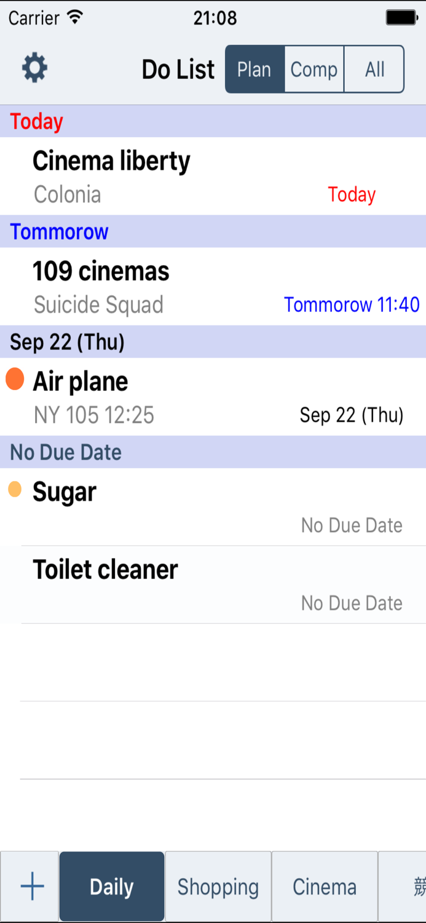Switch the filter to Comp

point(314,69)
